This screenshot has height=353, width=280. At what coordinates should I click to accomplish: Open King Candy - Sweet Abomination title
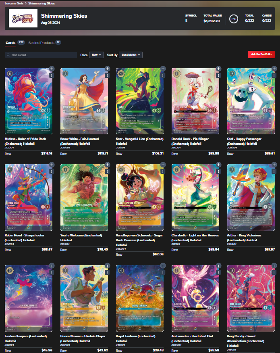[x=246, y=341]
